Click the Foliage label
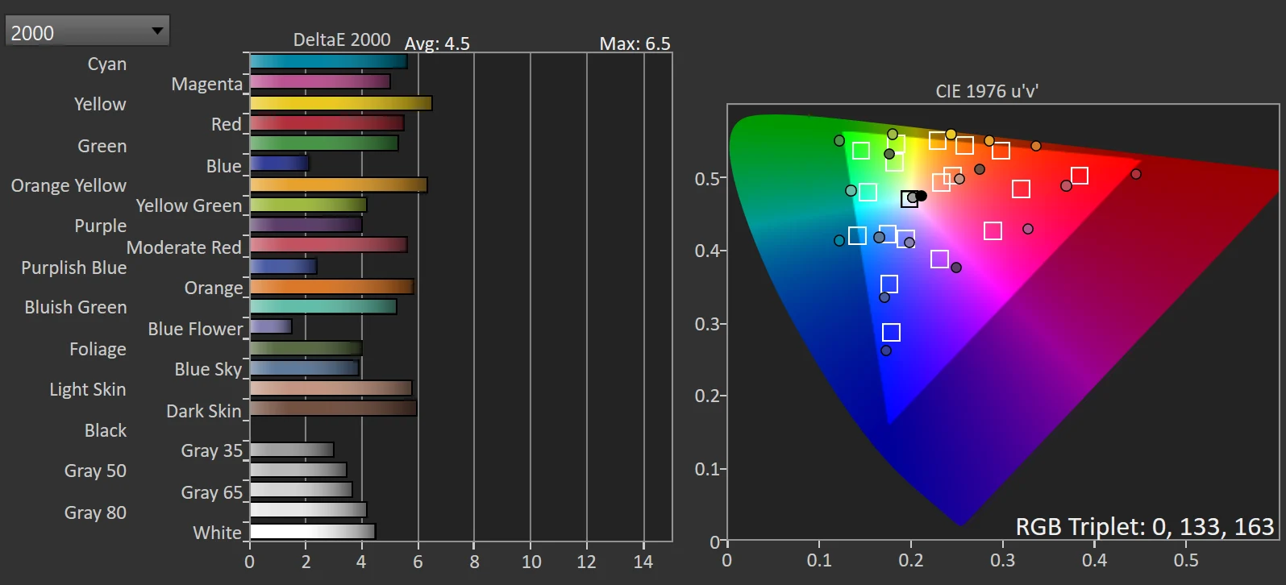Viewport: 1286px width, 585px height. click(x=98, y=349)
